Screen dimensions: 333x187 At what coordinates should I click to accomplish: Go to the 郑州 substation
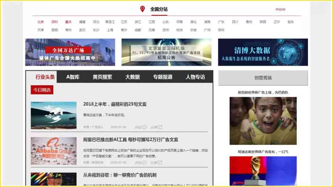221,30
